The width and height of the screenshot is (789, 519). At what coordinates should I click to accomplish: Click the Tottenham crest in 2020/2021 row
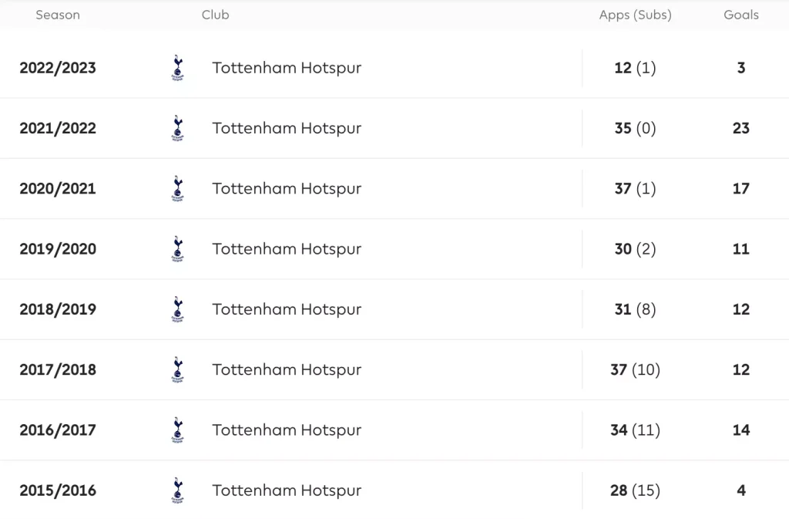tap(178, 189)
